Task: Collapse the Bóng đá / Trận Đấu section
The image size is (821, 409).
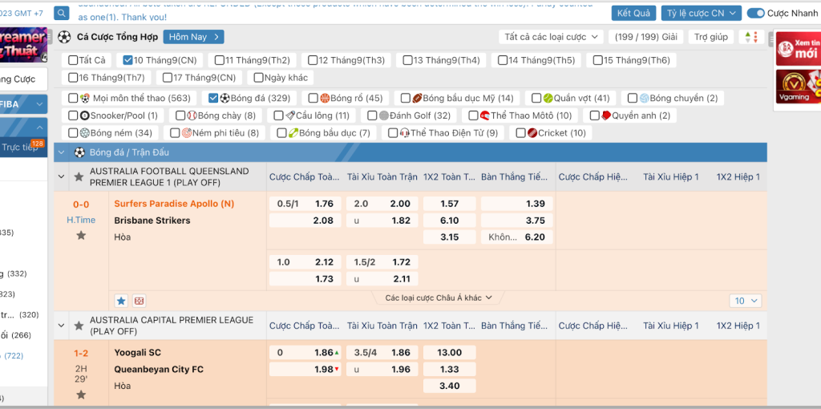Action: [62, 152]
